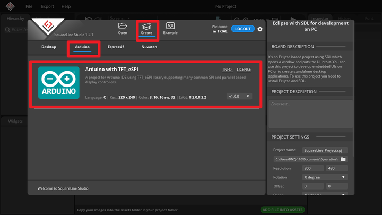382x215 pixels.
Task: Click the SquareLine Studio logo in the top-left corner
Action: point(10,6)
